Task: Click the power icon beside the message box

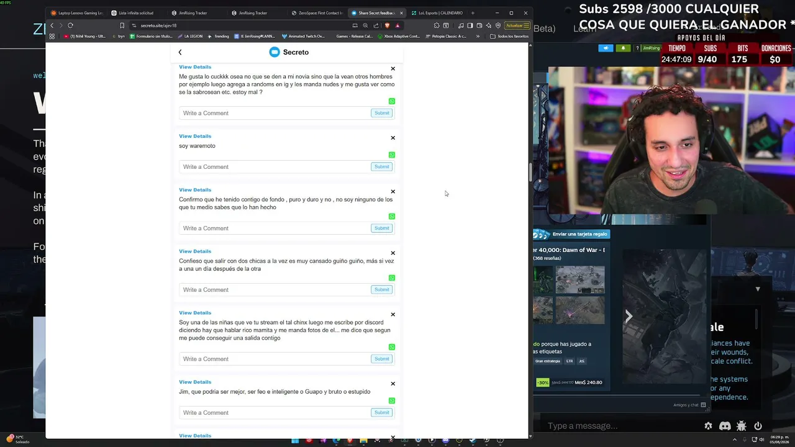Action: pyautogui.click(x=758, y=426)
